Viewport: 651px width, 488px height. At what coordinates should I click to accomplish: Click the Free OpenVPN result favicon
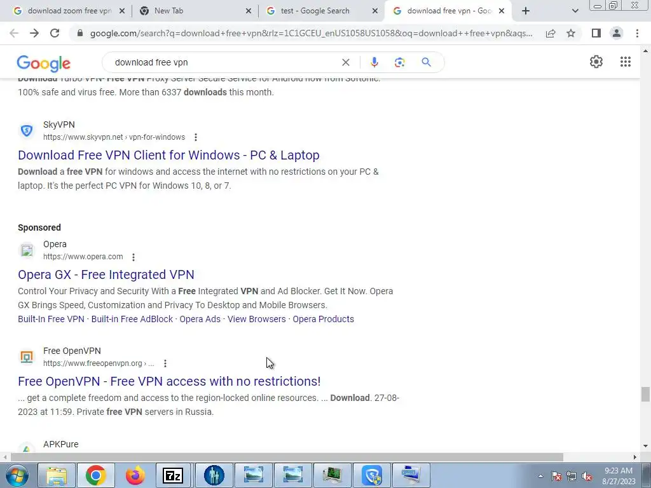(x=27, y=357)
